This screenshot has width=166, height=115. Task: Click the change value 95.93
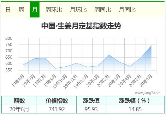91,109
